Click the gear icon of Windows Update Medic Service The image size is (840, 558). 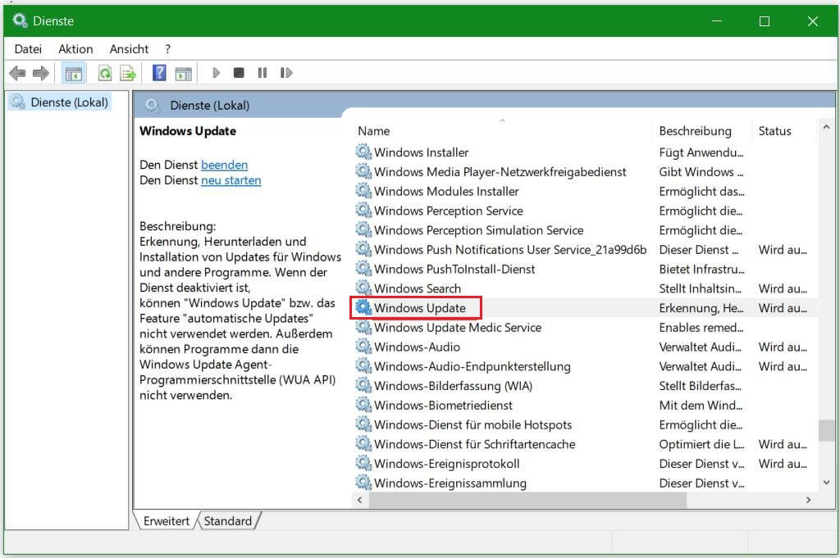tap(363, 327)
